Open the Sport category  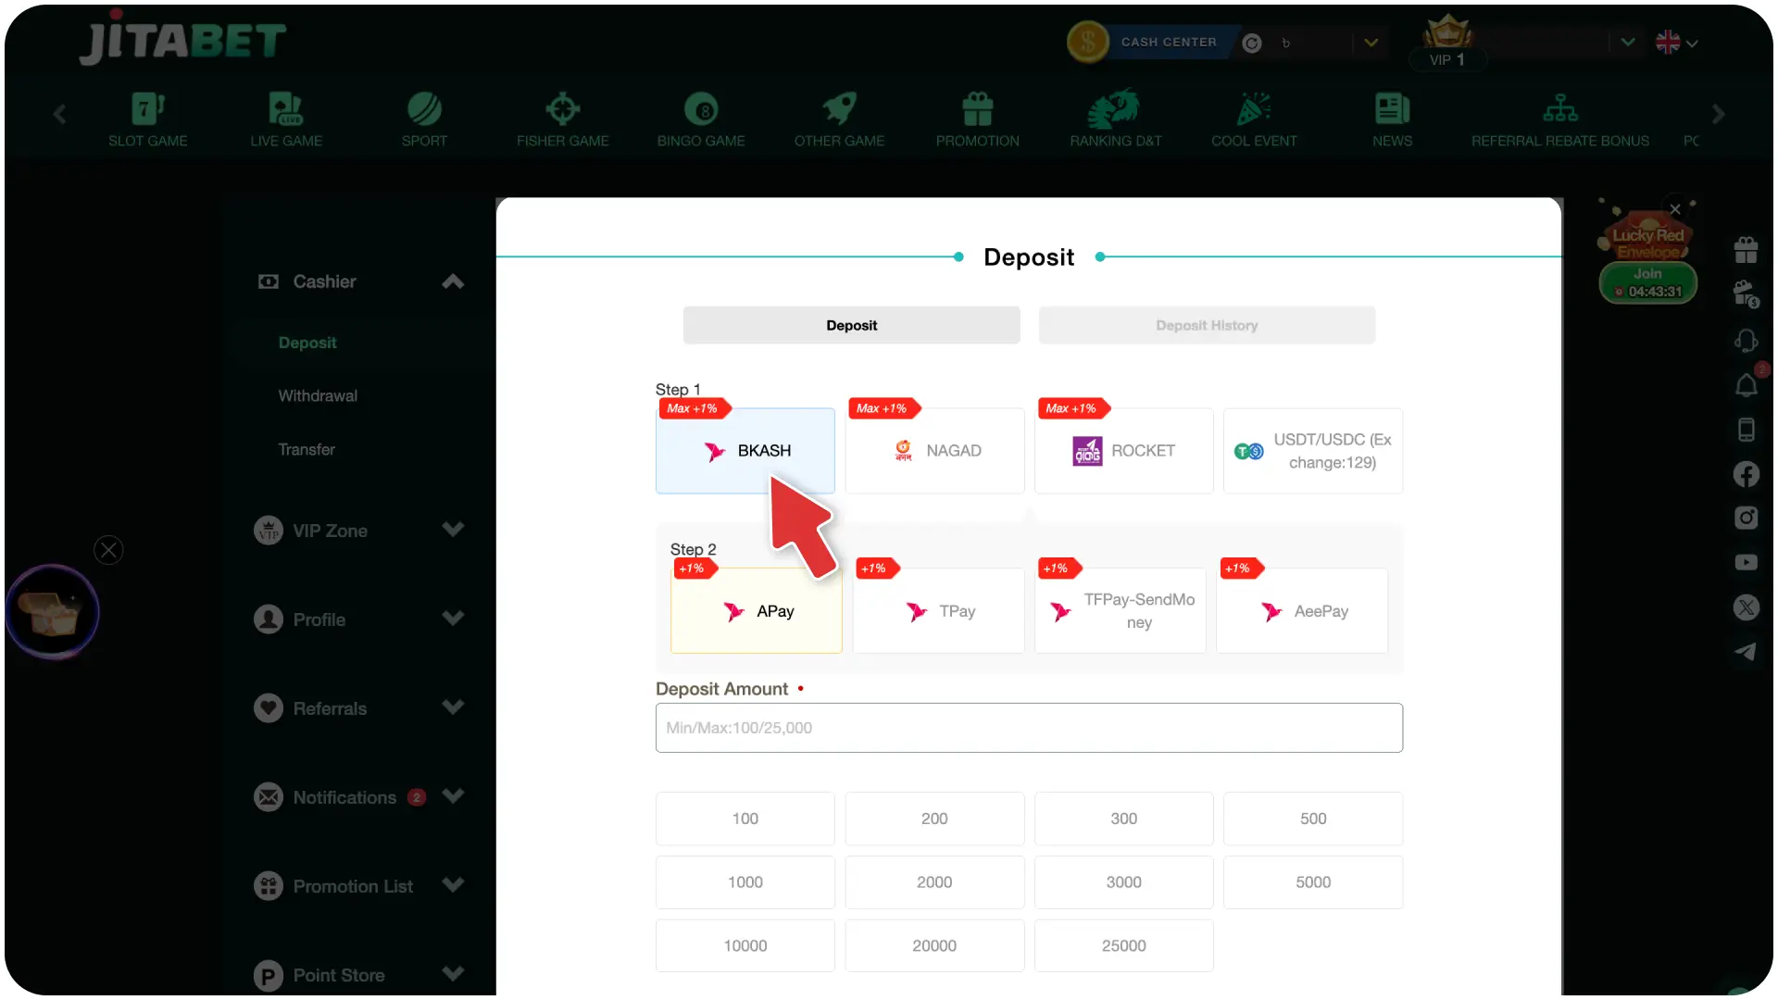pos(424,120)
